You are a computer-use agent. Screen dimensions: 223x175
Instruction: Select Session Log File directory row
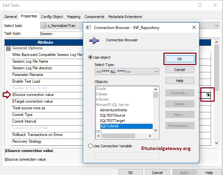(x=47, y=68)
